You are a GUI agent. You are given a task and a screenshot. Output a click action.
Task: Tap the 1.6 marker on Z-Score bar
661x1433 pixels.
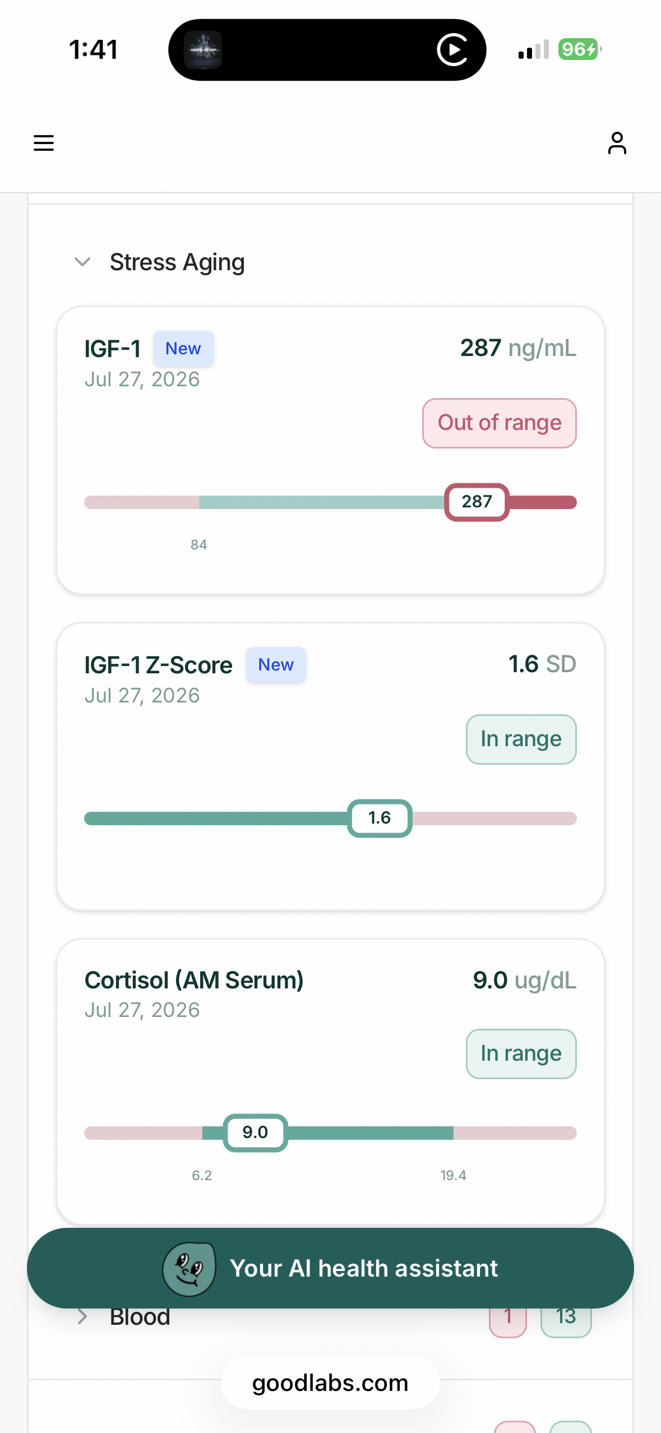[x=380, y=819]
